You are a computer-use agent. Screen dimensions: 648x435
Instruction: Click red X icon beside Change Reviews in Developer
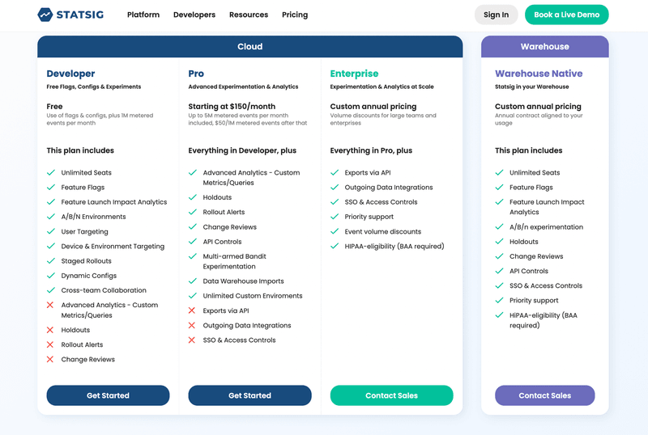click(x=51, y=360)
